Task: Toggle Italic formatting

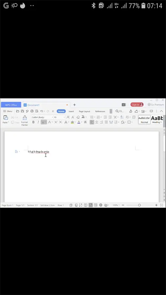Action: tap(38, 122)
